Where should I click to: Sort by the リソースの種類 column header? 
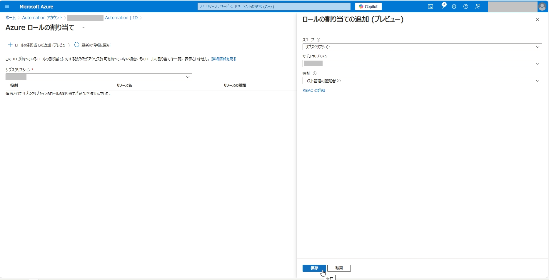coord(235,85)
